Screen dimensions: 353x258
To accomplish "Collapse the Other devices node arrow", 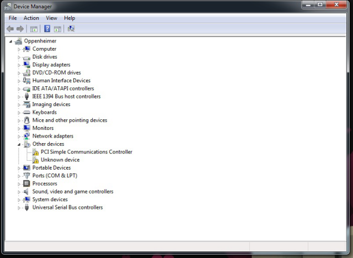I will [19, 145].
